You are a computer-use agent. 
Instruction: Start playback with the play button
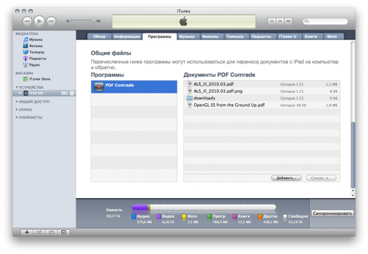click(39, 21)
